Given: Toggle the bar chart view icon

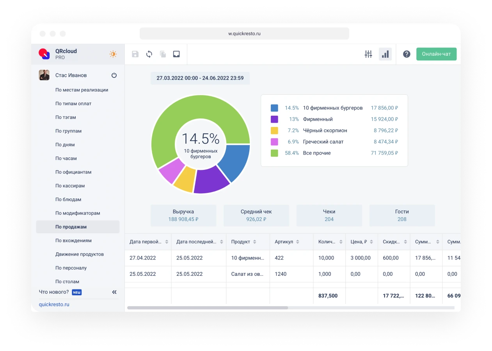Looking at the screenshot, I should [x=385, y=54].
